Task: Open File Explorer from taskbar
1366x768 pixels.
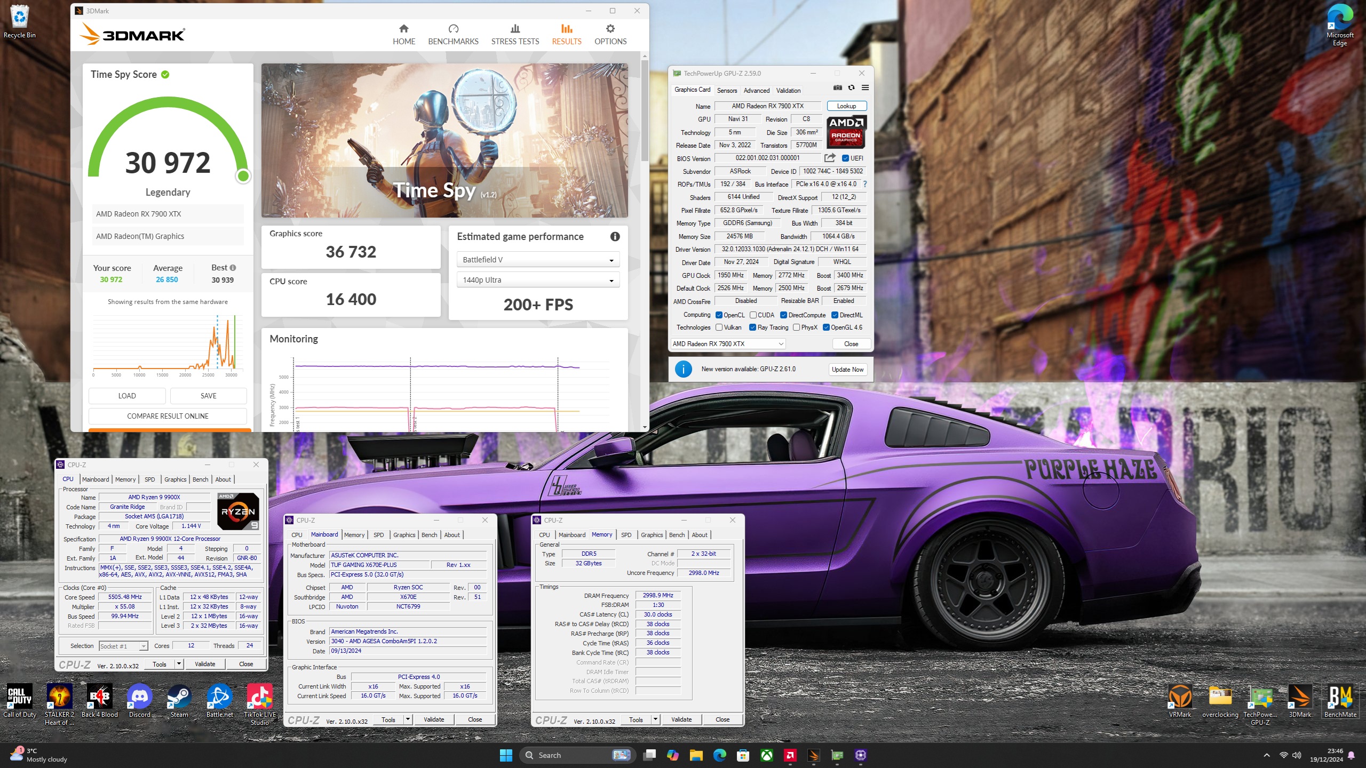Action: (696, 755)
